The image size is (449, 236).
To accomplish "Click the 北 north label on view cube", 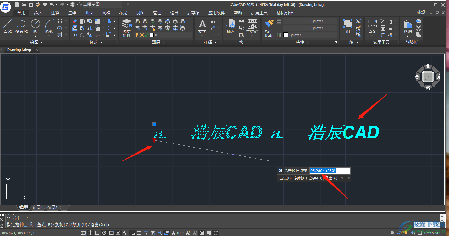I will (x=428, y=66).
